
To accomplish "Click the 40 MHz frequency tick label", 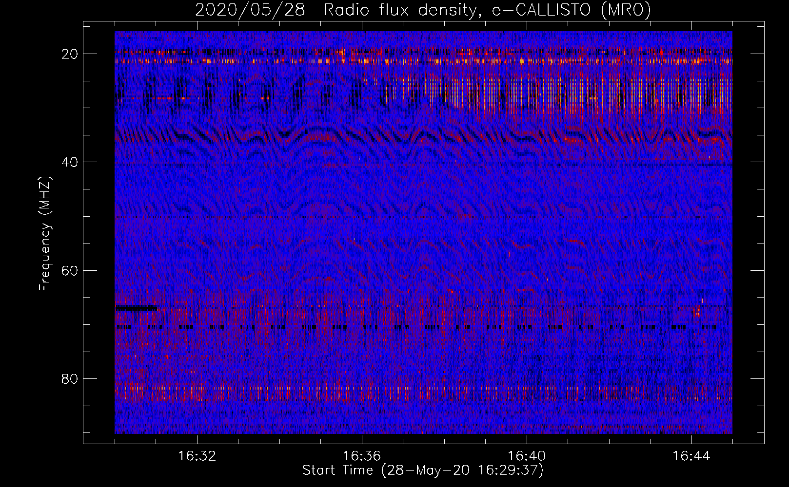I will (71, 162).
